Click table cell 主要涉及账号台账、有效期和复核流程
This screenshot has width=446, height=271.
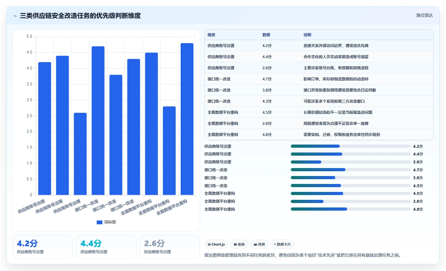click(x=336, y=68)
